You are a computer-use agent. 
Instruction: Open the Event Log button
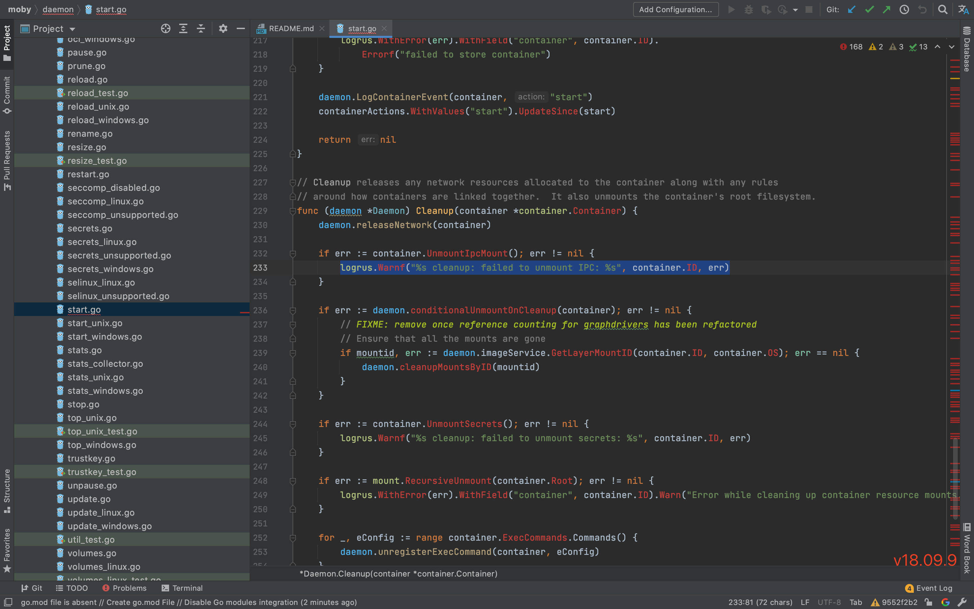tap(929, 588)
